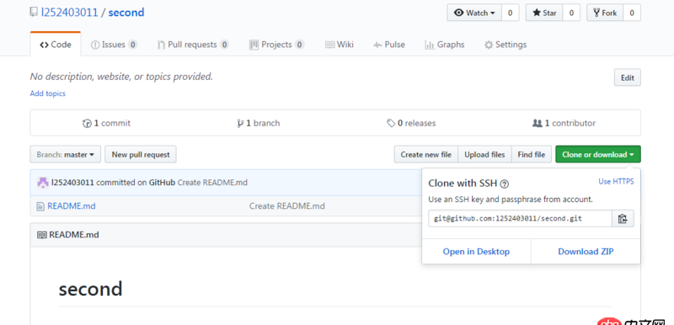Viewport: 674px width, 325px height.
Task: Click the Find file button
Action: (x=532, y=155)
